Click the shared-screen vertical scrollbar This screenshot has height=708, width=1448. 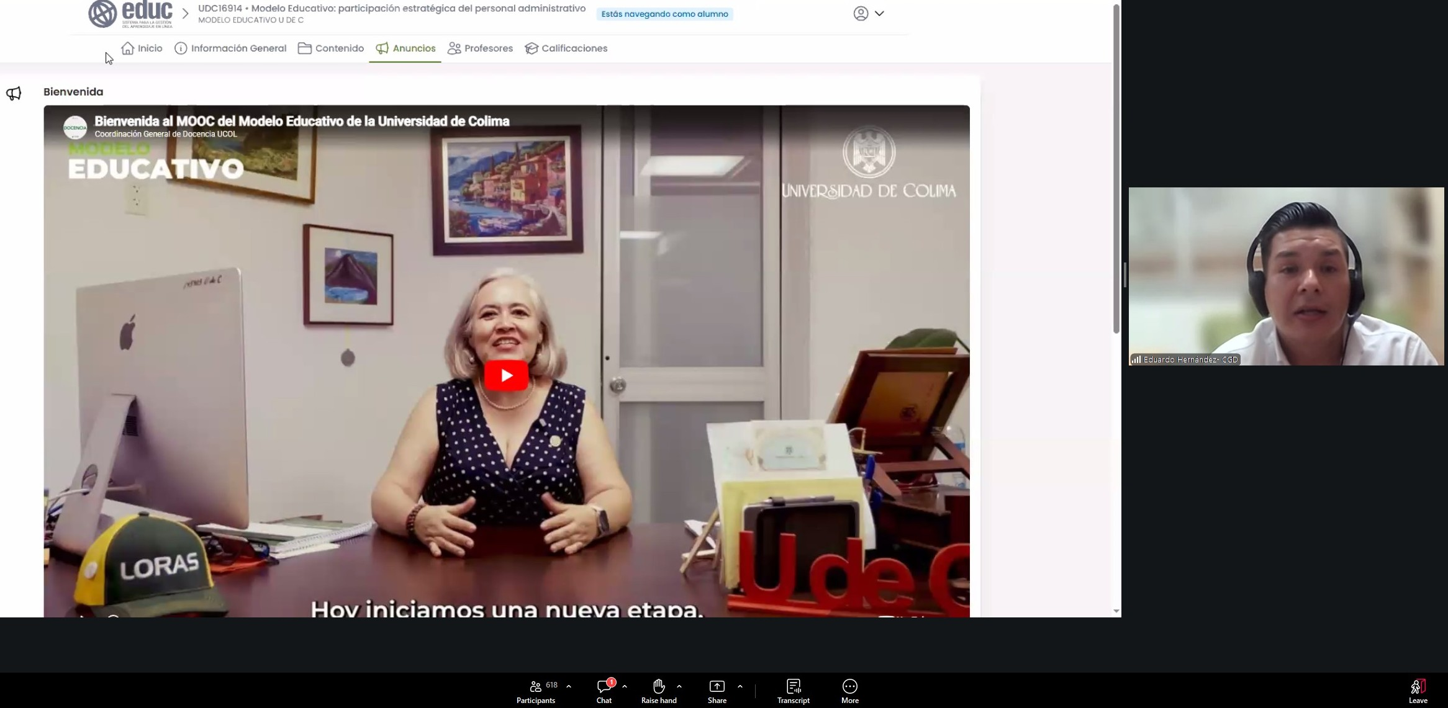(1116, 169)
